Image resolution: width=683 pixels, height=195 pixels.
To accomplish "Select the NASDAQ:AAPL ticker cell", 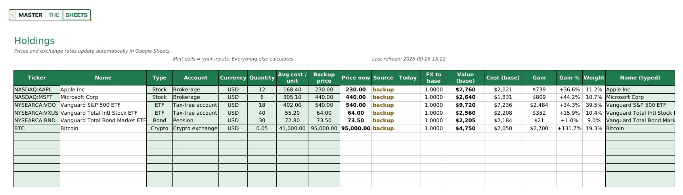I will [37, 89].
